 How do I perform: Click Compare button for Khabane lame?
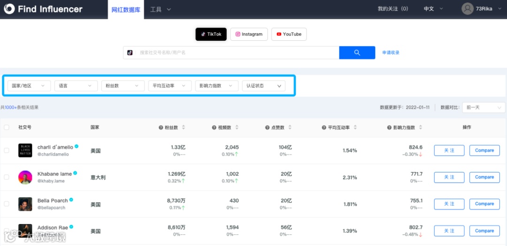[484, 177]
